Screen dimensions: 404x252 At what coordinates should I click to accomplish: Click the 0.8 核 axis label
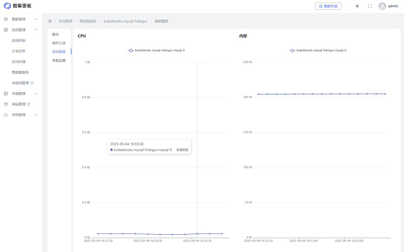tap(86, 97)
